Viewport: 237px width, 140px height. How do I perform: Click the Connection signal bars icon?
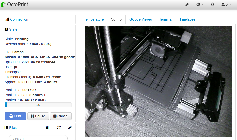click(x=7, y=19)
